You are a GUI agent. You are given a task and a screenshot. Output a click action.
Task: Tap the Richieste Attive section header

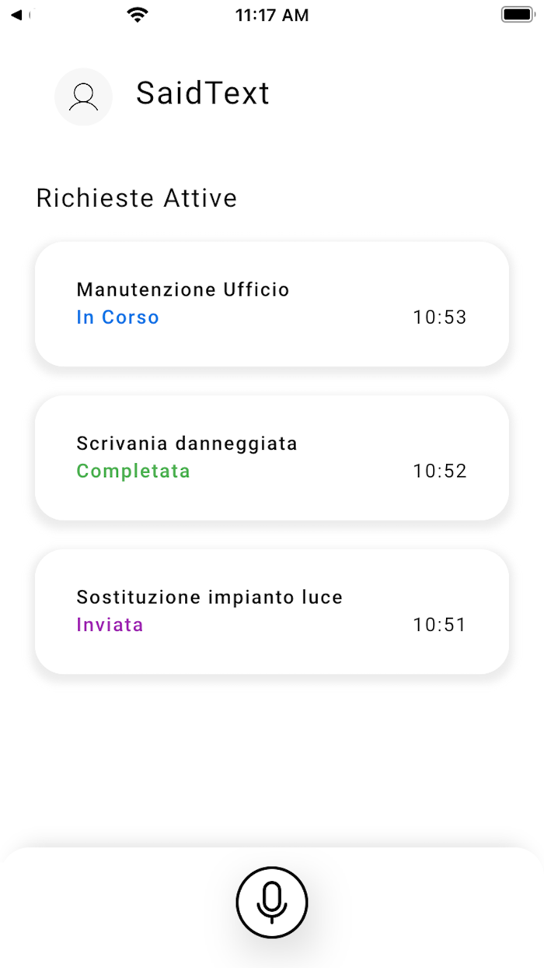coord(136,198)
